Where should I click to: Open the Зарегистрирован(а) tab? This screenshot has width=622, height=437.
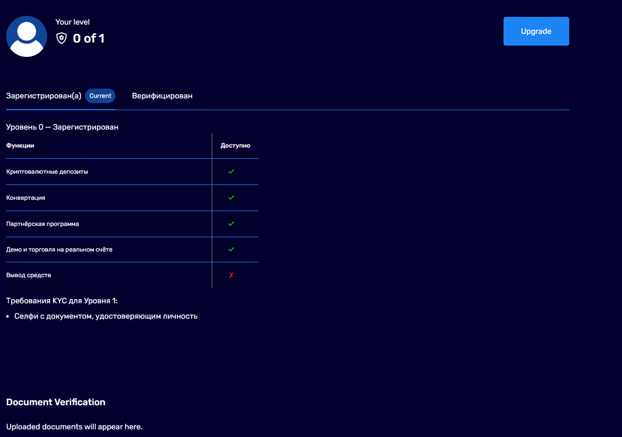point(44,96)
